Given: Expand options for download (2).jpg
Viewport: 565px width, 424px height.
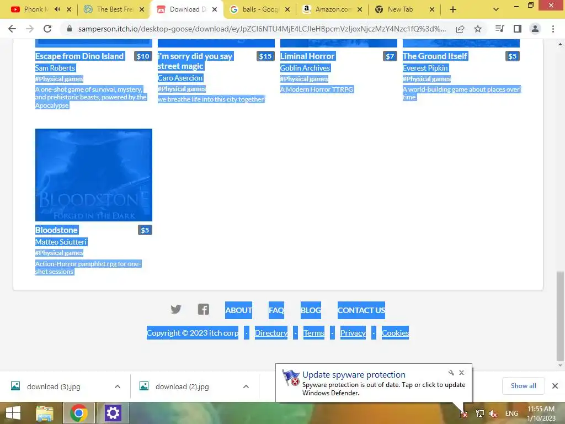Looking at the screenshot, I should pyautogui.click(x=246, y=386).
